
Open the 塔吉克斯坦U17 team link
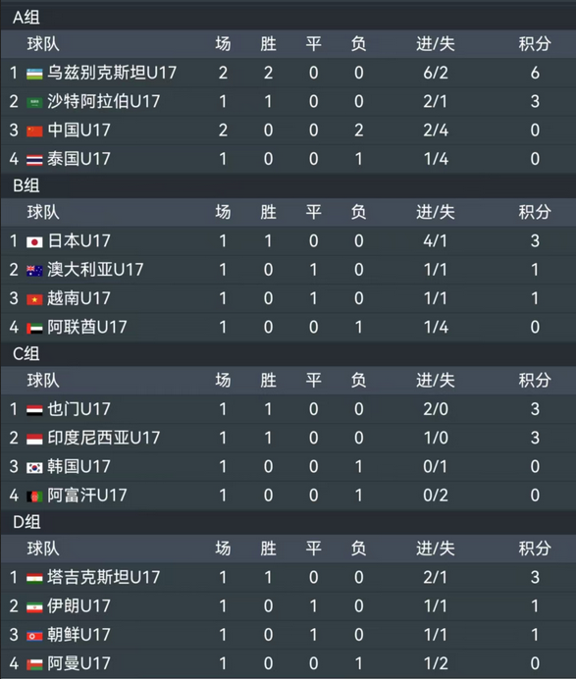click(103, 577)
